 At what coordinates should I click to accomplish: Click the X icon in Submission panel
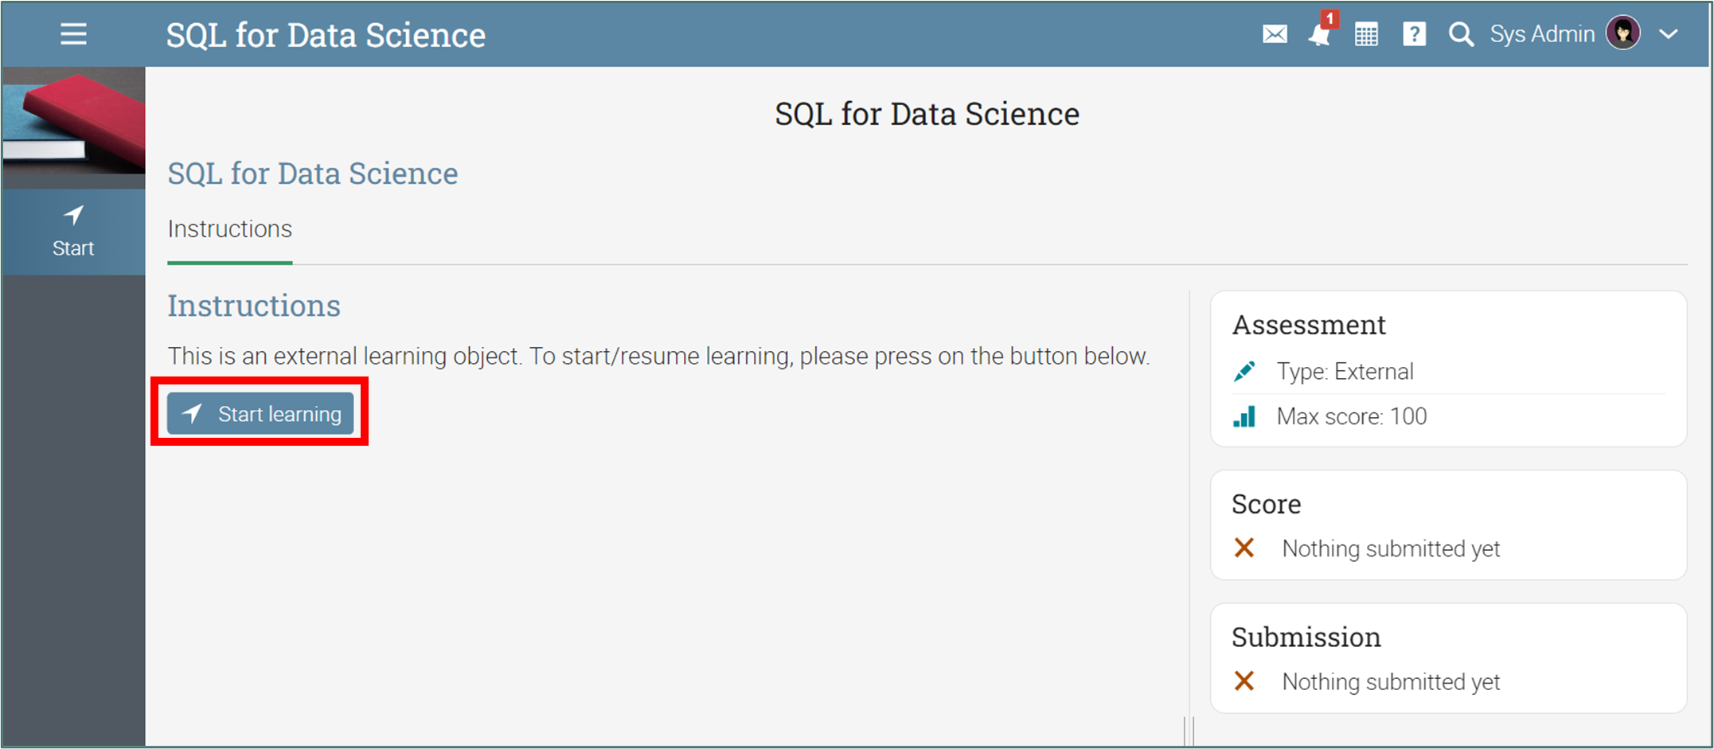(x=1244, y=681)
